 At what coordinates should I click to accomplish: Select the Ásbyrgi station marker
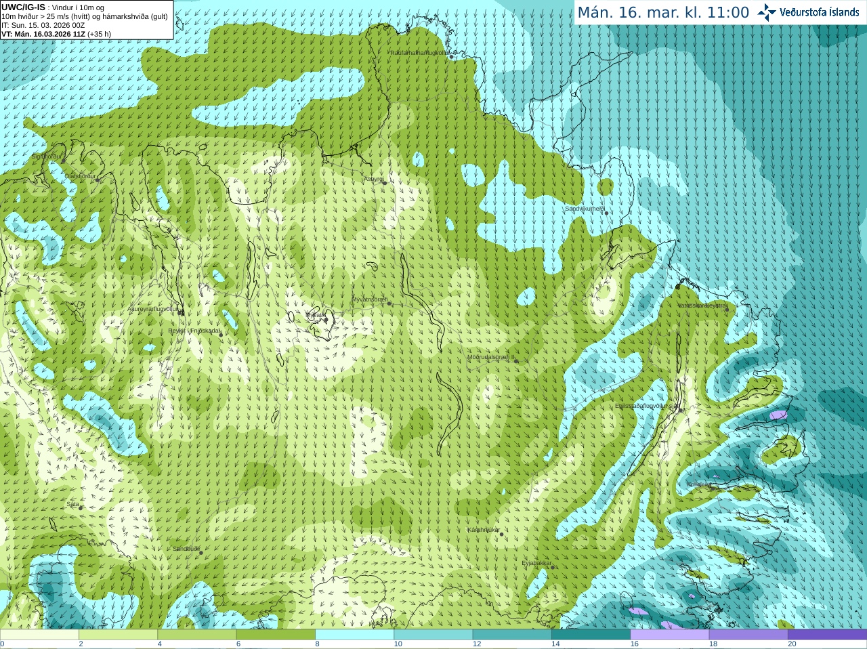pyautogui.click(x=385, y=183)
